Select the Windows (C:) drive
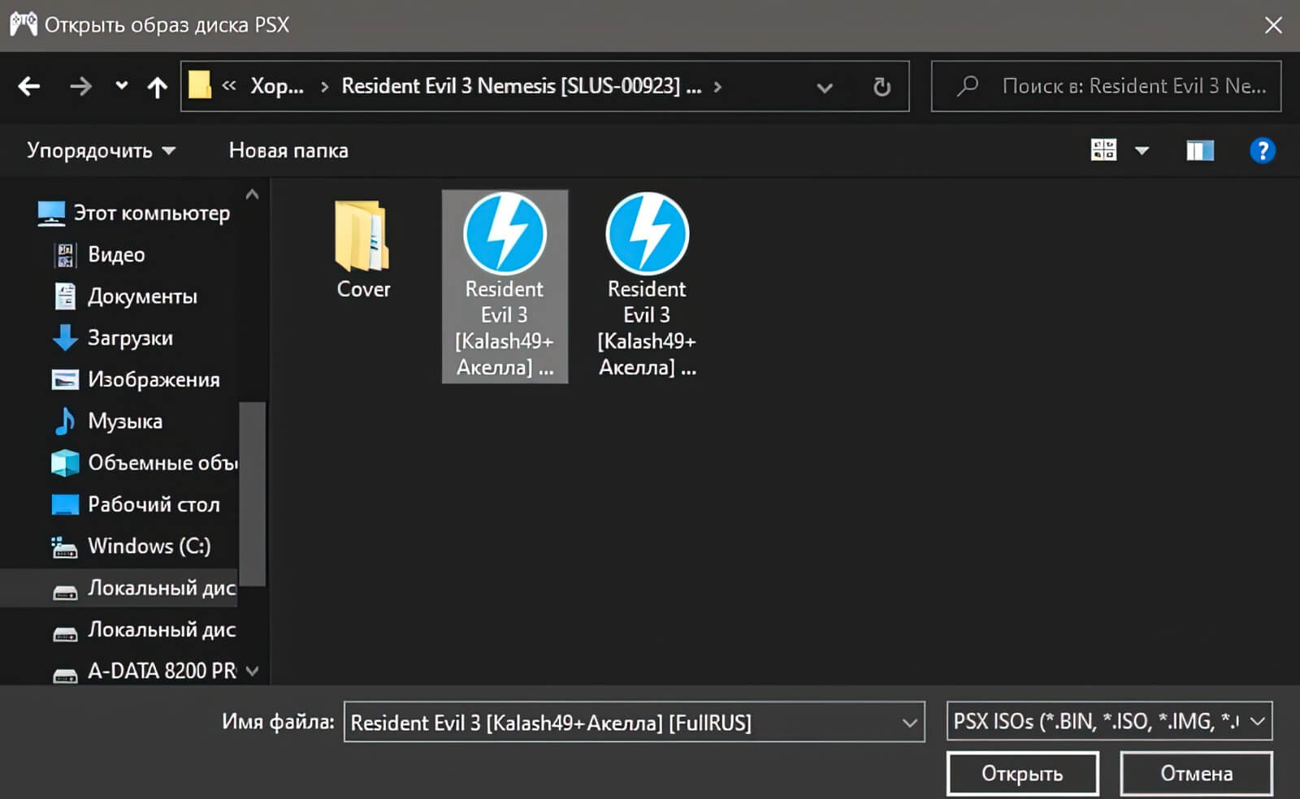1300x799 pixels. click(x=149, y=546)
